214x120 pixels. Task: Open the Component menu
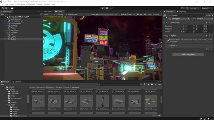click(30, 5)
